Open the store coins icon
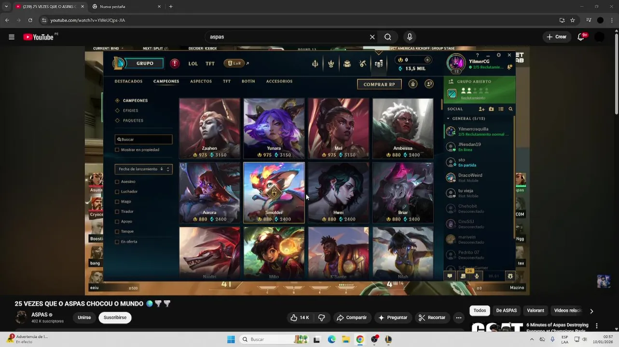The height and width of the screenshot is (347, 619). coord(379,64)
